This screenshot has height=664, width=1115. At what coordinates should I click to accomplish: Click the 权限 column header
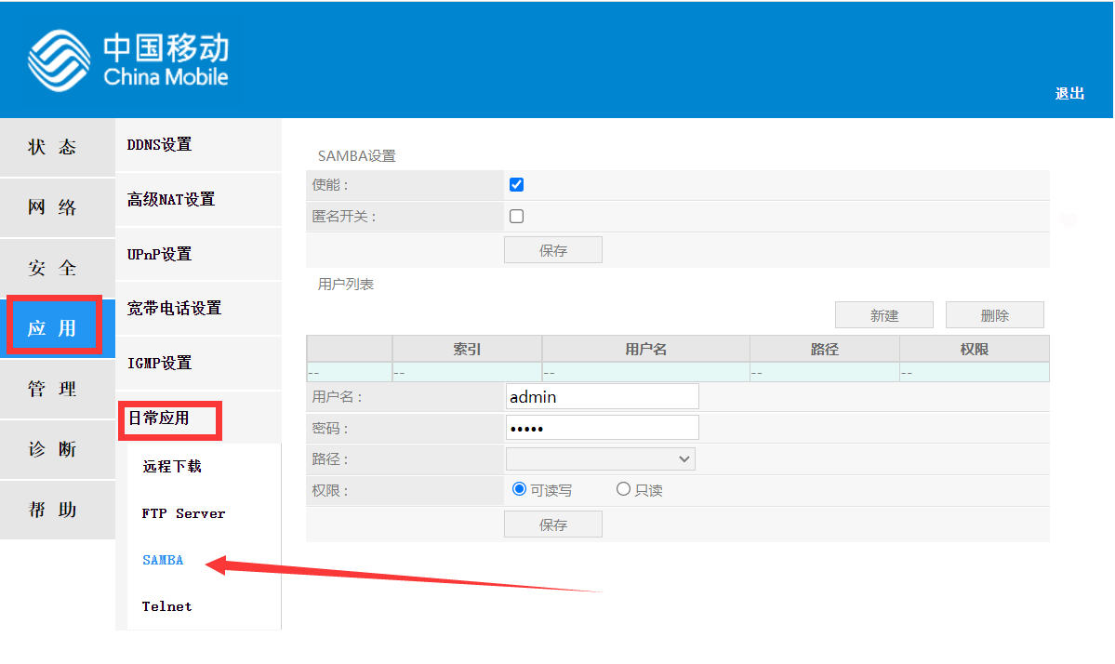[975, 349]
